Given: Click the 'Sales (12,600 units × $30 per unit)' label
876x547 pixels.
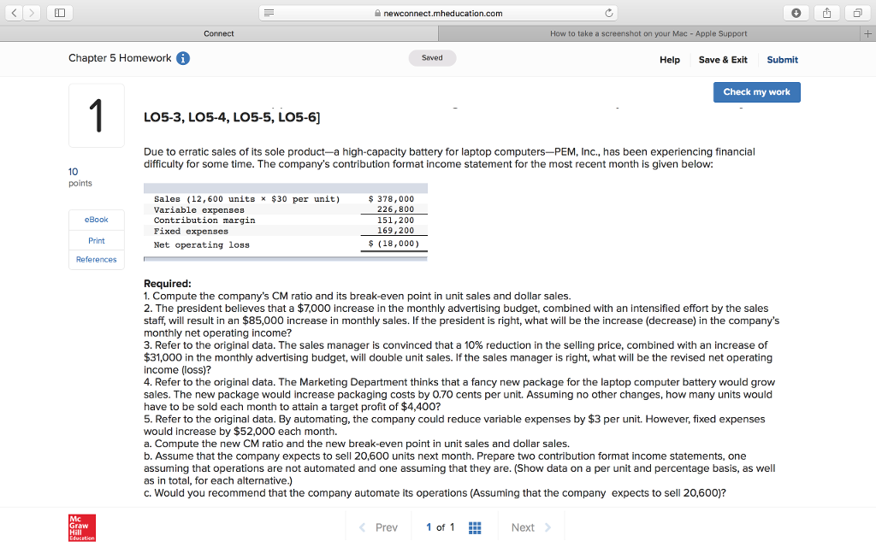Looking at the screenshot, I should click(x=247, y=199).
